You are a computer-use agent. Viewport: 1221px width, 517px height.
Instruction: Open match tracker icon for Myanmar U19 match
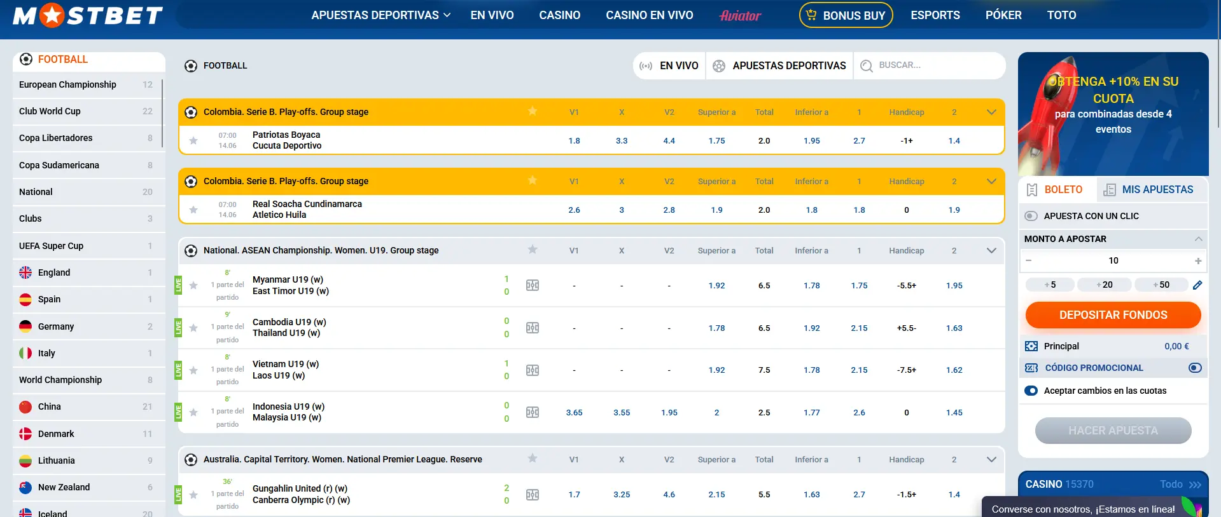pos(533,285)
